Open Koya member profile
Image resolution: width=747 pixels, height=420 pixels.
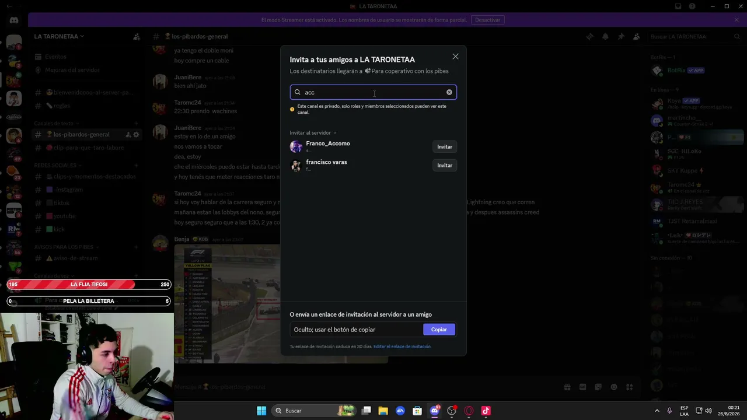pyautogui.click(x=696, y=103)
